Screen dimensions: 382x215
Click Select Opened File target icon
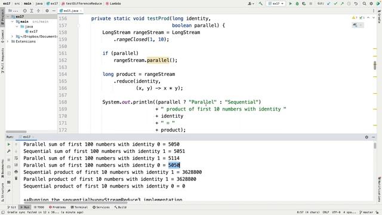(25, 11)
